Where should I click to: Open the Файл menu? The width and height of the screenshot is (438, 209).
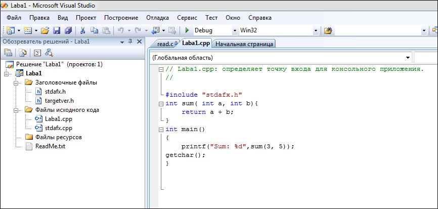[14, 18]
